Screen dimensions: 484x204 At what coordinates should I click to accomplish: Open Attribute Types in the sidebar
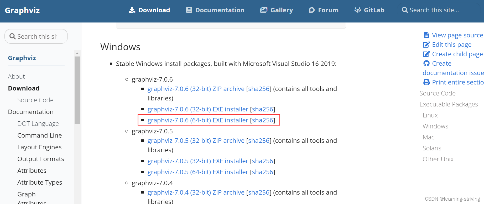point(40,182)
